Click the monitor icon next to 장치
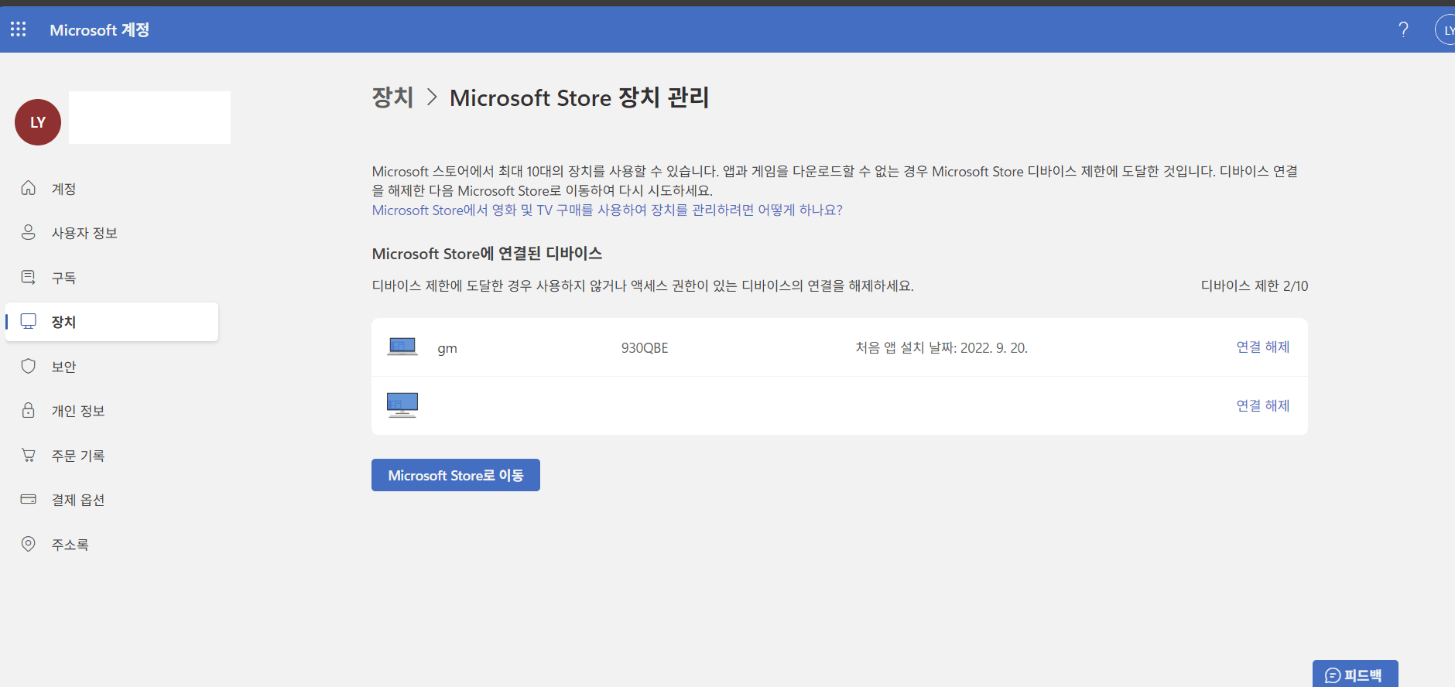 (x=29, y=321)
